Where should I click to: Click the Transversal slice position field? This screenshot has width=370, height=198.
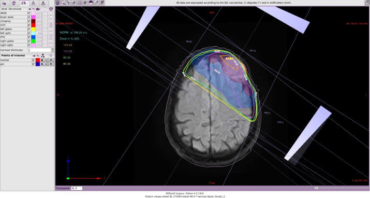[x=77, y=188]
